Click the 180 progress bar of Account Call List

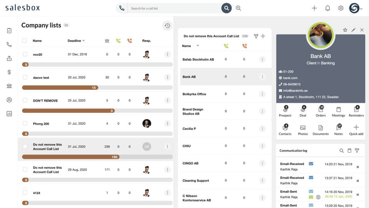click(x=97, y=157)
